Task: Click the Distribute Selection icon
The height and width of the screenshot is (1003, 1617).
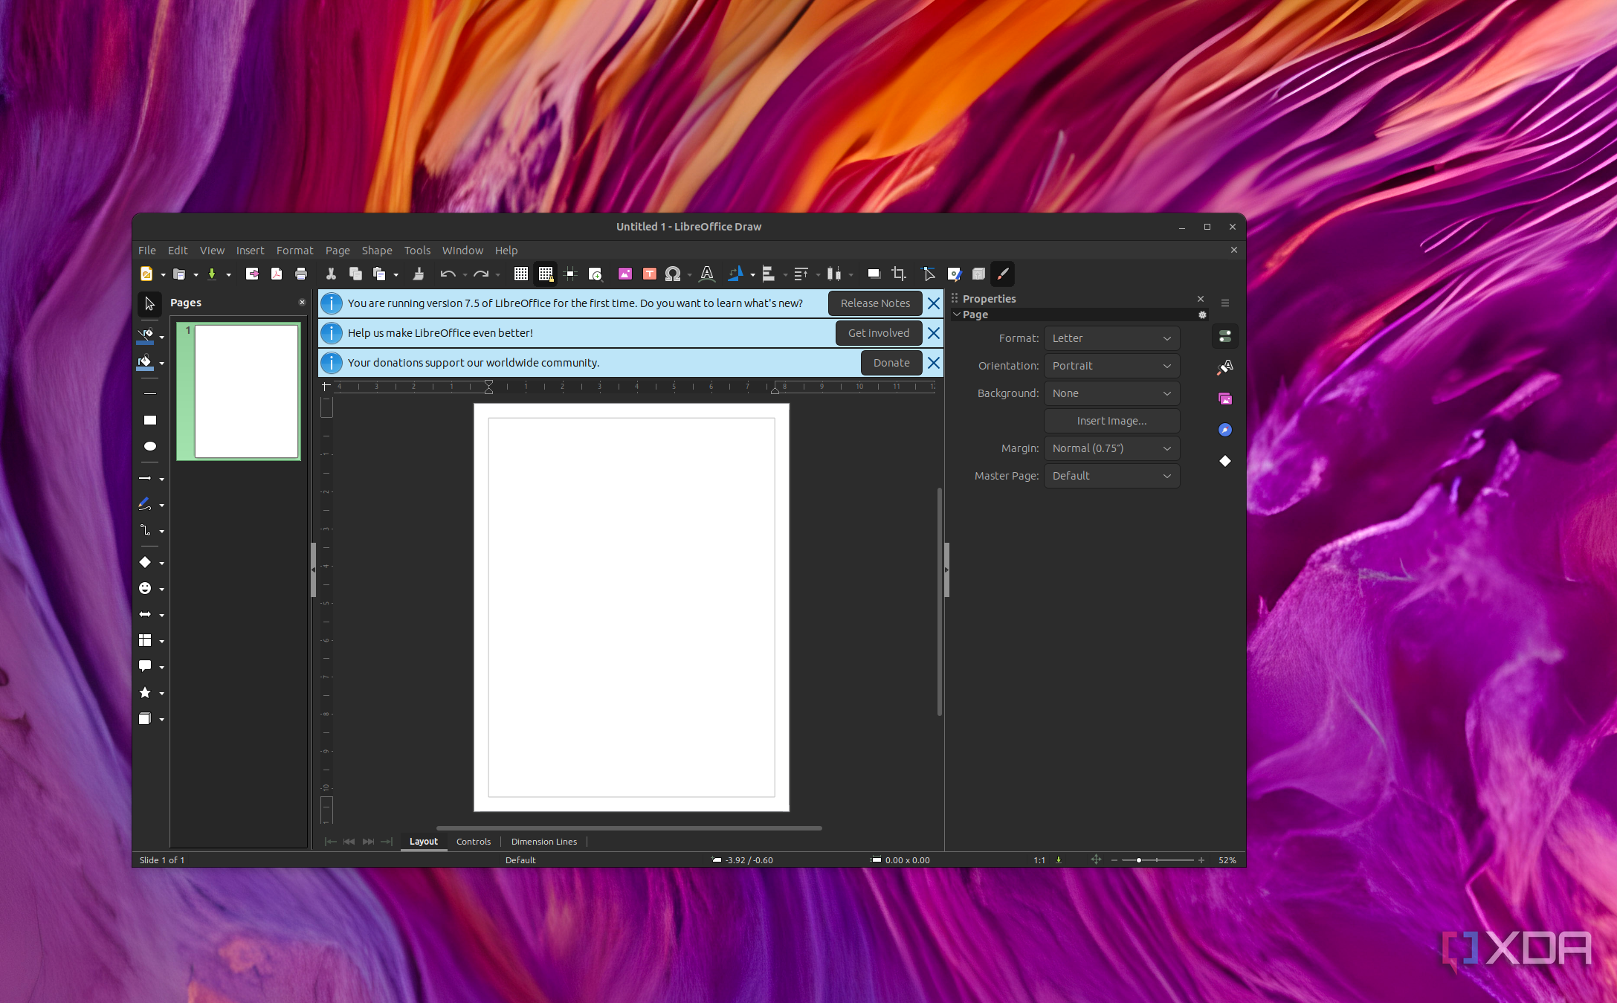Action: pyautogui.click(x=834, y=274)
